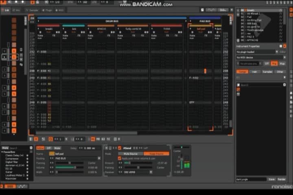Open the Plugin tab
Image resolution: width=293 pixels, height=195 pixels.
point(47,10)
